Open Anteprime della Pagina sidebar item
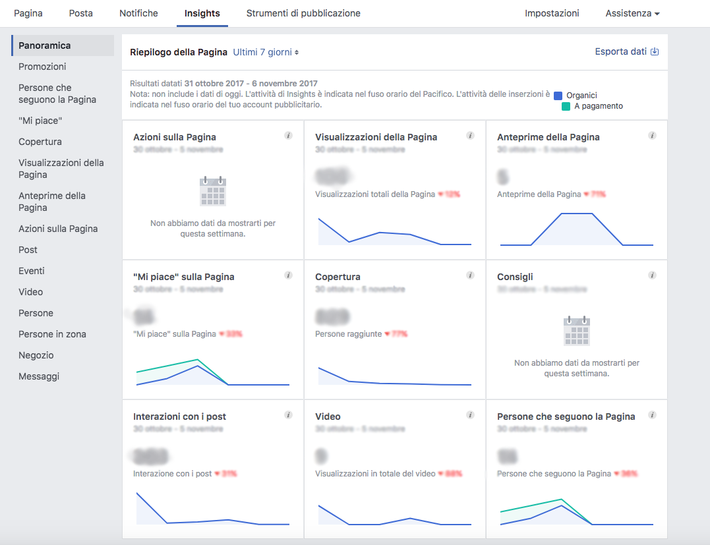 tap(52, 202)
